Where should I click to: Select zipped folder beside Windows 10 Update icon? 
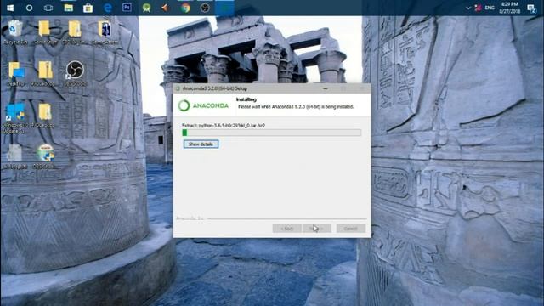pos(45,116)
